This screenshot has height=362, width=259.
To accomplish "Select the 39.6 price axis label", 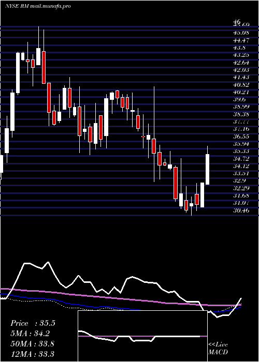I will click(x=239, y=99).
